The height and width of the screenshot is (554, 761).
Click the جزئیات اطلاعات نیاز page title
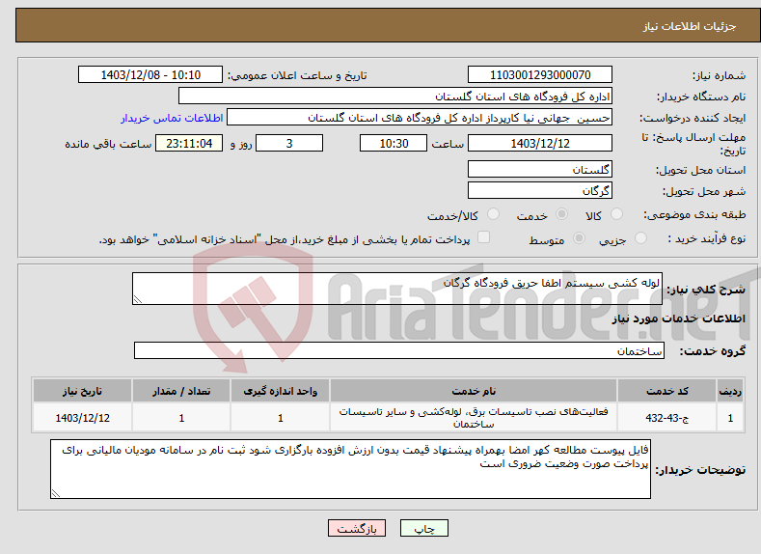pos(690,26)
